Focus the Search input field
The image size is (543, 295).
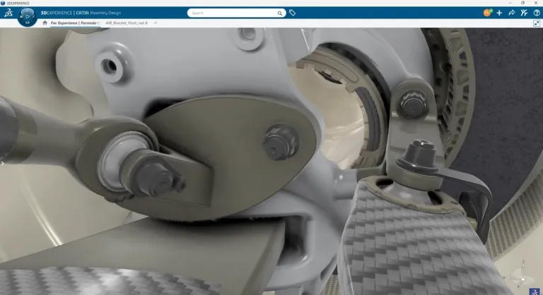234,13
